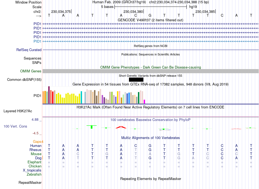Screen dimensions: 259x189
Task: Click the Mouse alignment row label
Action: click(x=36, y=154)
